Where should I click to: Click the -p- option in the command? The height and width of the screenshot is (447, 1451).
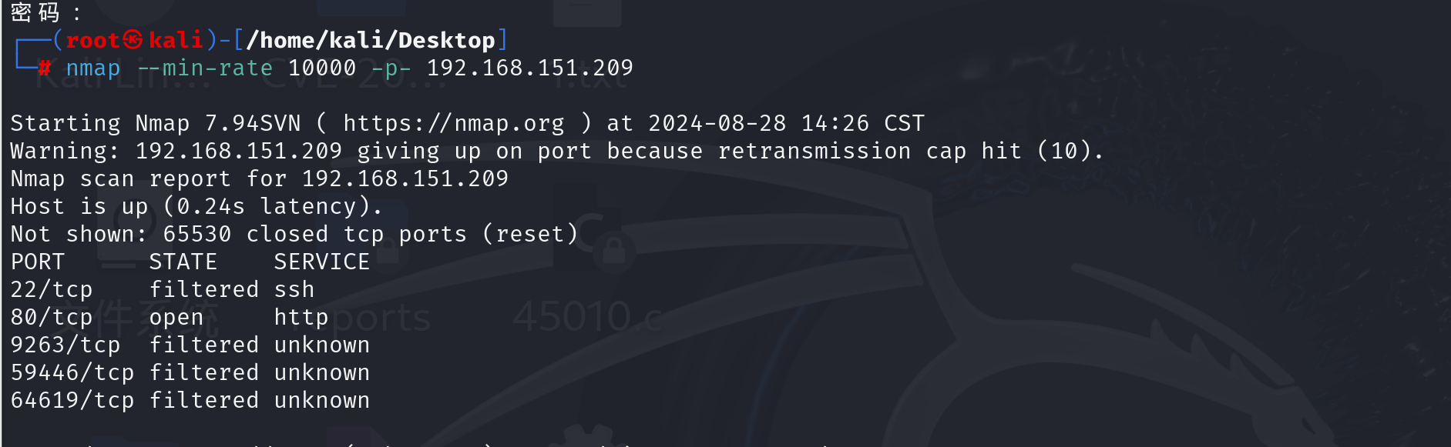tap(391, 68)
